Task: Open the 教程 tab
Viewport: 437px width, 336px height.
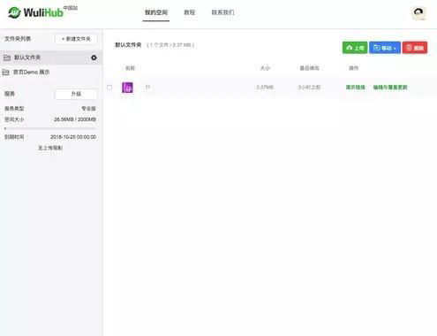Action: click(190, 12)
